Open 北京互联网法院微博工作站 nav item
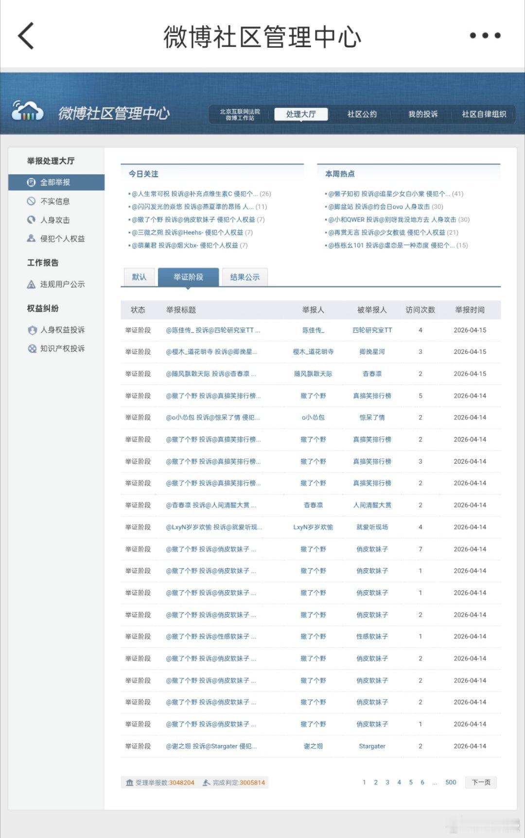 click(x=240, y=114)
